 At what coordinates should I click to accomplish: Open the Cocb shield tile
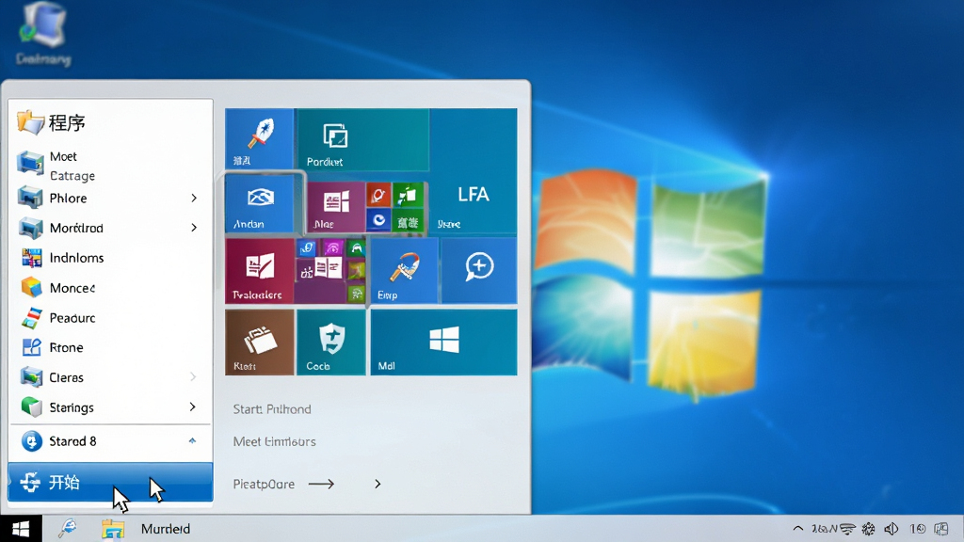330,343
